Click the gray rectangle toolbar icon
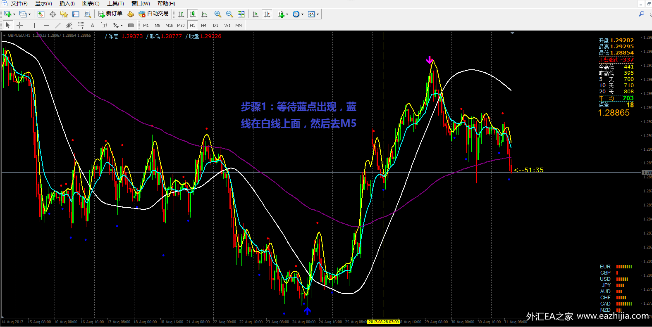This screenshot has height=327, width=652. click(131, 25)
